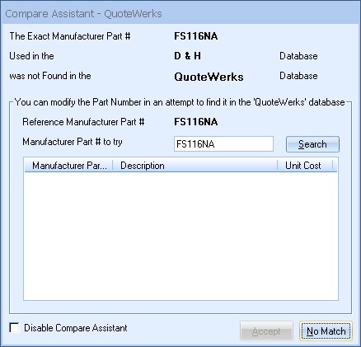Choose No Match to skip this part
Viewport: 361px width, 347px height.
point(326,331)
